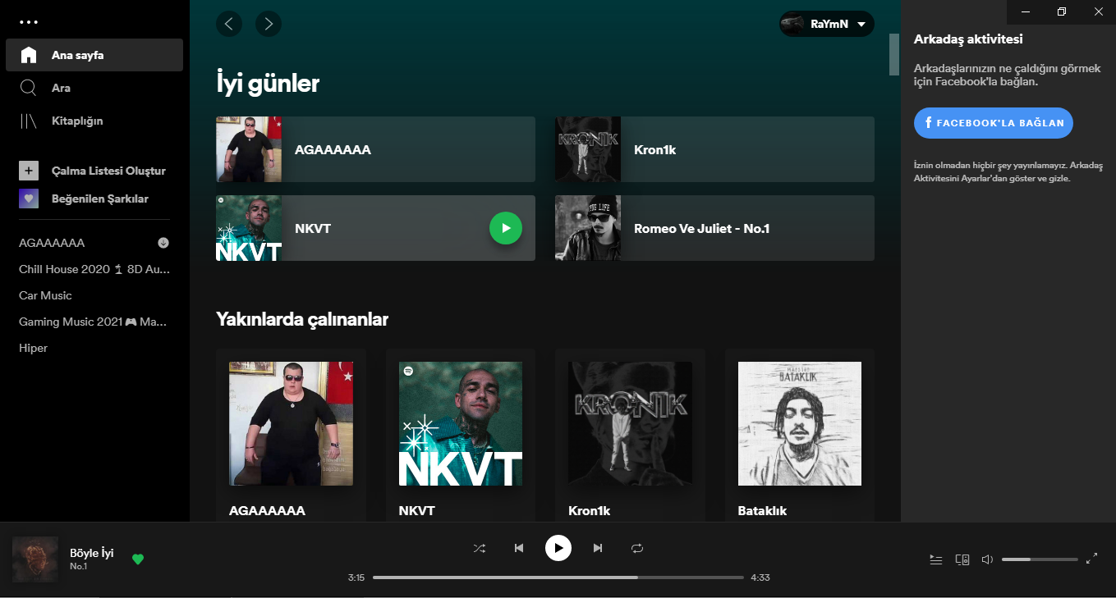This screenshot has width=1116, height=598.
Task: Open the RaYmN profile dropdown
Action: click(827, 24)
